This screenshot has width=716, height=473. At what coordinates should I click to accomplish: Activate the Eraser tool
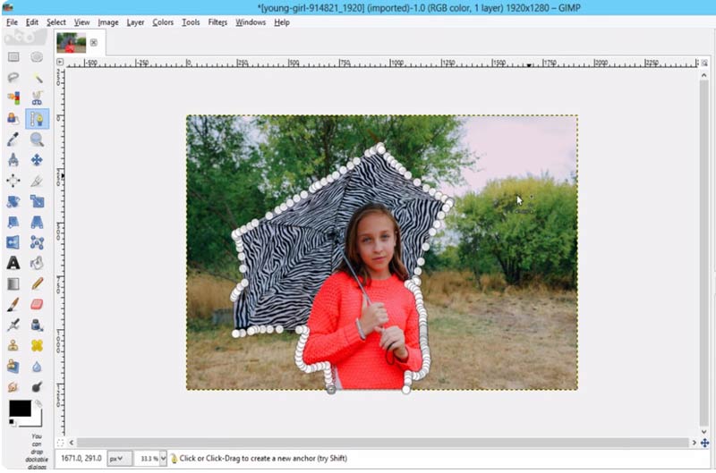pos(37,304)
